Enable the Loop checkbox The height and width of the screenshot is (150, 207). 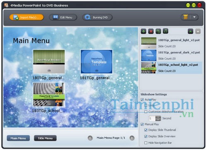click(146, 105)
